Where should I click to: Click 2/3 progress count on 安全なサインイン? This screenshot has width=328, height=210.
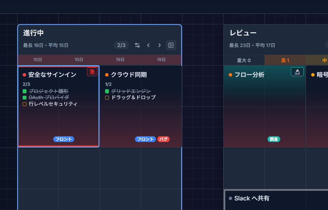[26, 84]
